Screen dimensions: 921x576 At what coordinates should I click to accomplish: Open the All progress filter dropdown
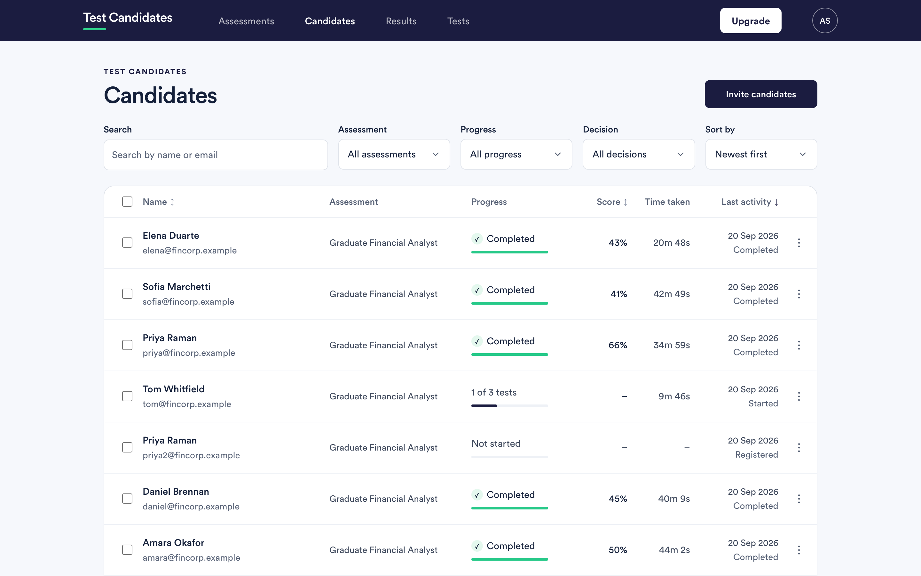[516, 154]
